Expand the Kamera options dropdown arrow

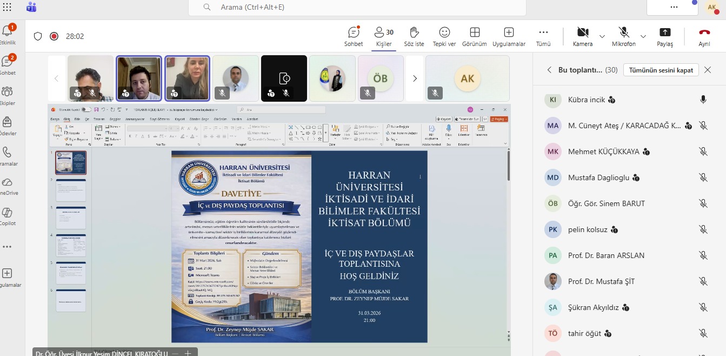(602, 36)
